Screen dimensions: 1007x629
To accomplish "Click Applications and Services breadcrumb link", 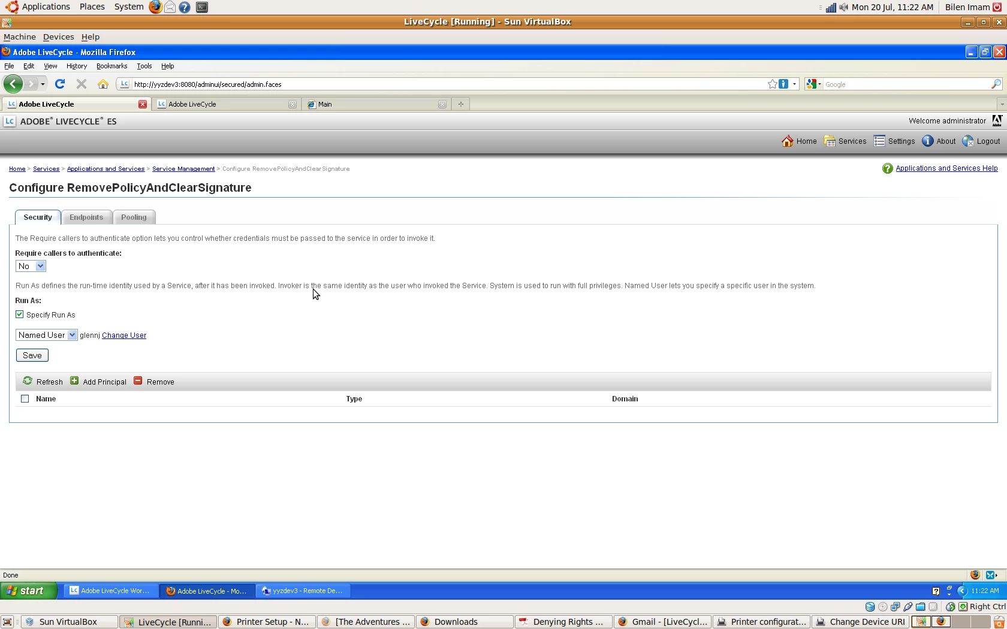I will [x=105, y=169].
